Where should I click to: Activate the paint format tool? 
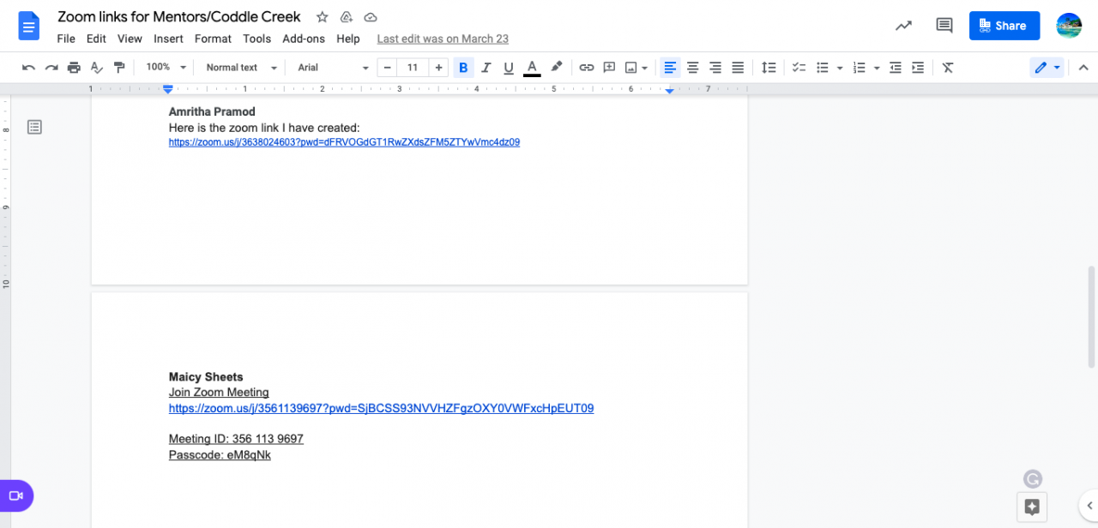119,68
